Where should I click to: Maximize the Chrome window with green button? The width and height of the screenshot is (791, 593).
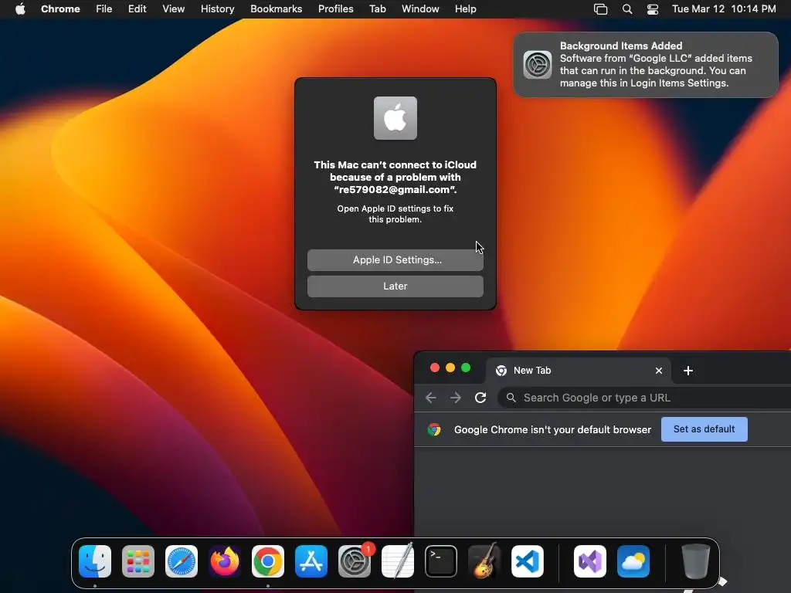point(466,368)
